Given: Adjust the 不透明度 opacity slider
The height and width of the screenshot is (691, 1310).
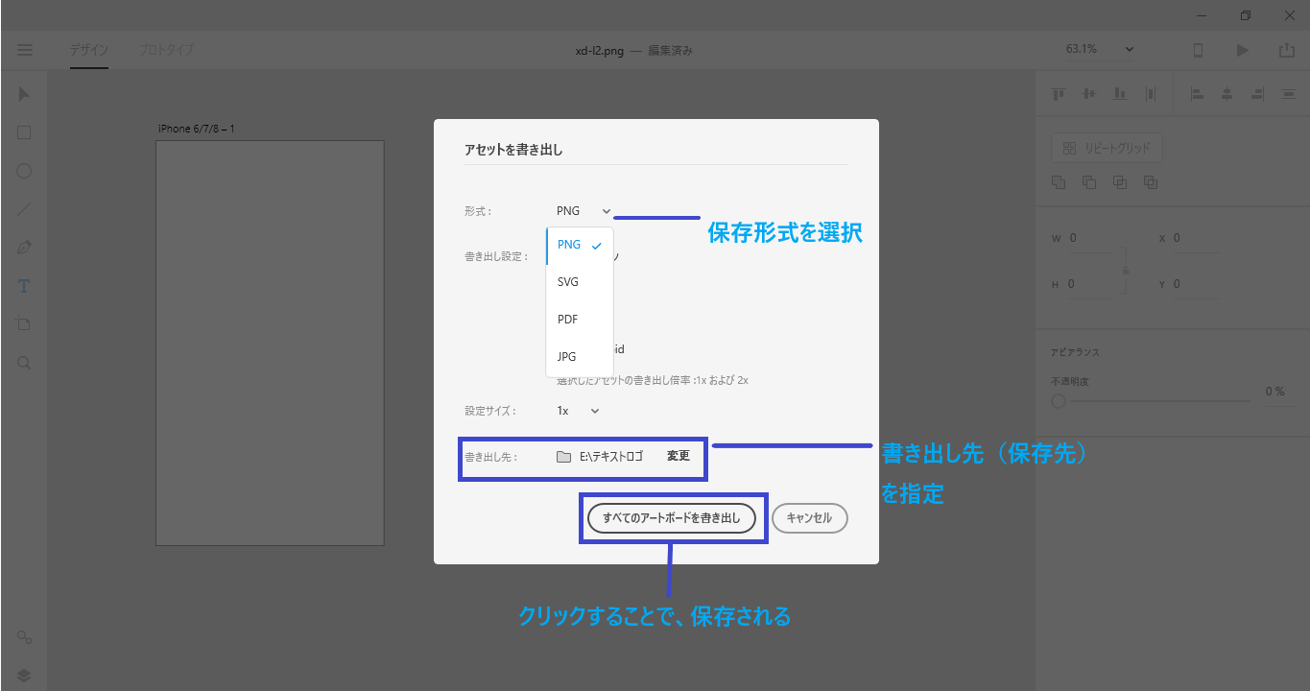Looking at the screenshot, I should (x=1152, y=401).
